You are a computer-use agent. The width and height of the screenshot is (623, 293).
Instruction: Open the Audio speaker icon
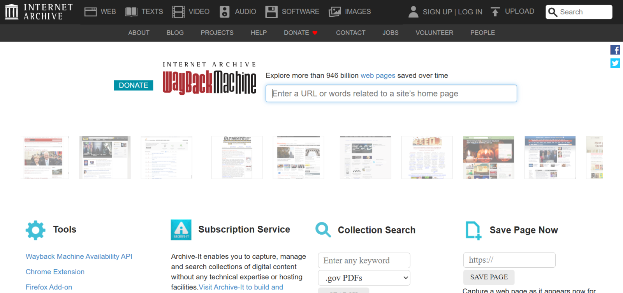(225, 12)
